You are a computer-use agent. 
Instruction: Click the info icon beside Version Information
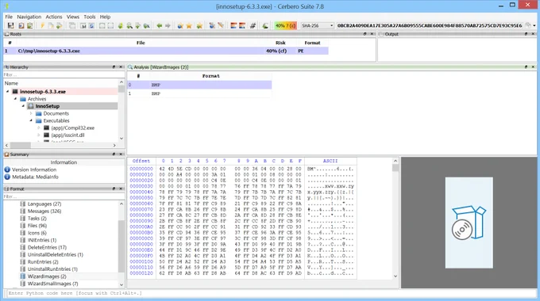tap(7, 170)
